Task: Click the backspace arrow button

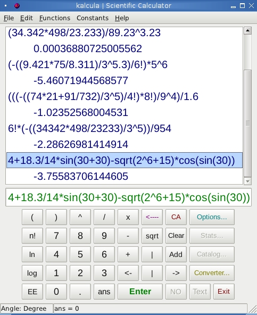Action: pyautogui.click(x=152, y=217)
